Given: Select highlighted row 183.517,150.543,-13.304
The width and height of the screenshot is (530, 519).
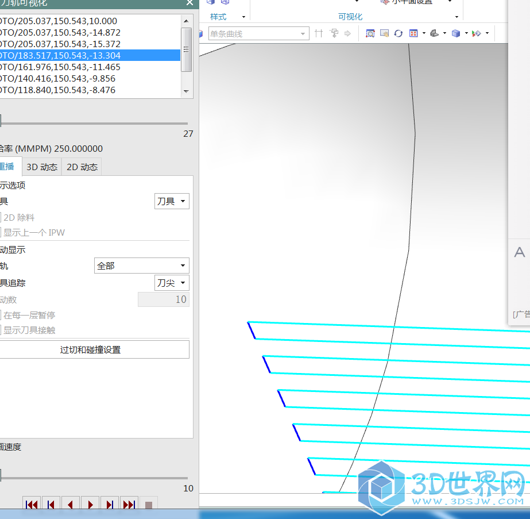Looking at the screenshot, I should 90,56.
